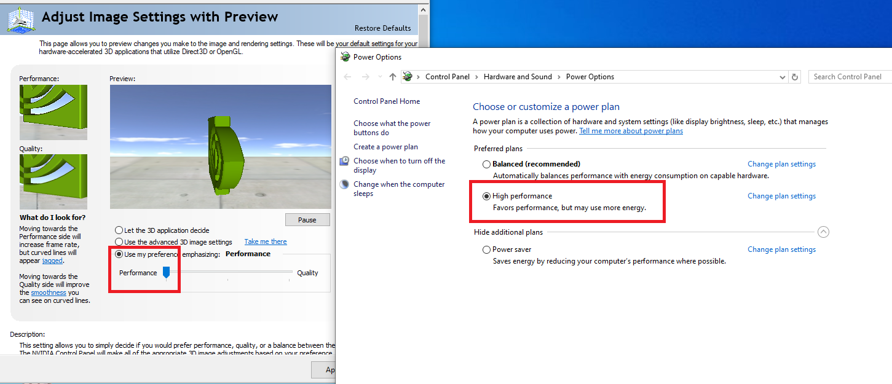Open Control Panel Home
892x384 pixels.
(x=387, y=101)
